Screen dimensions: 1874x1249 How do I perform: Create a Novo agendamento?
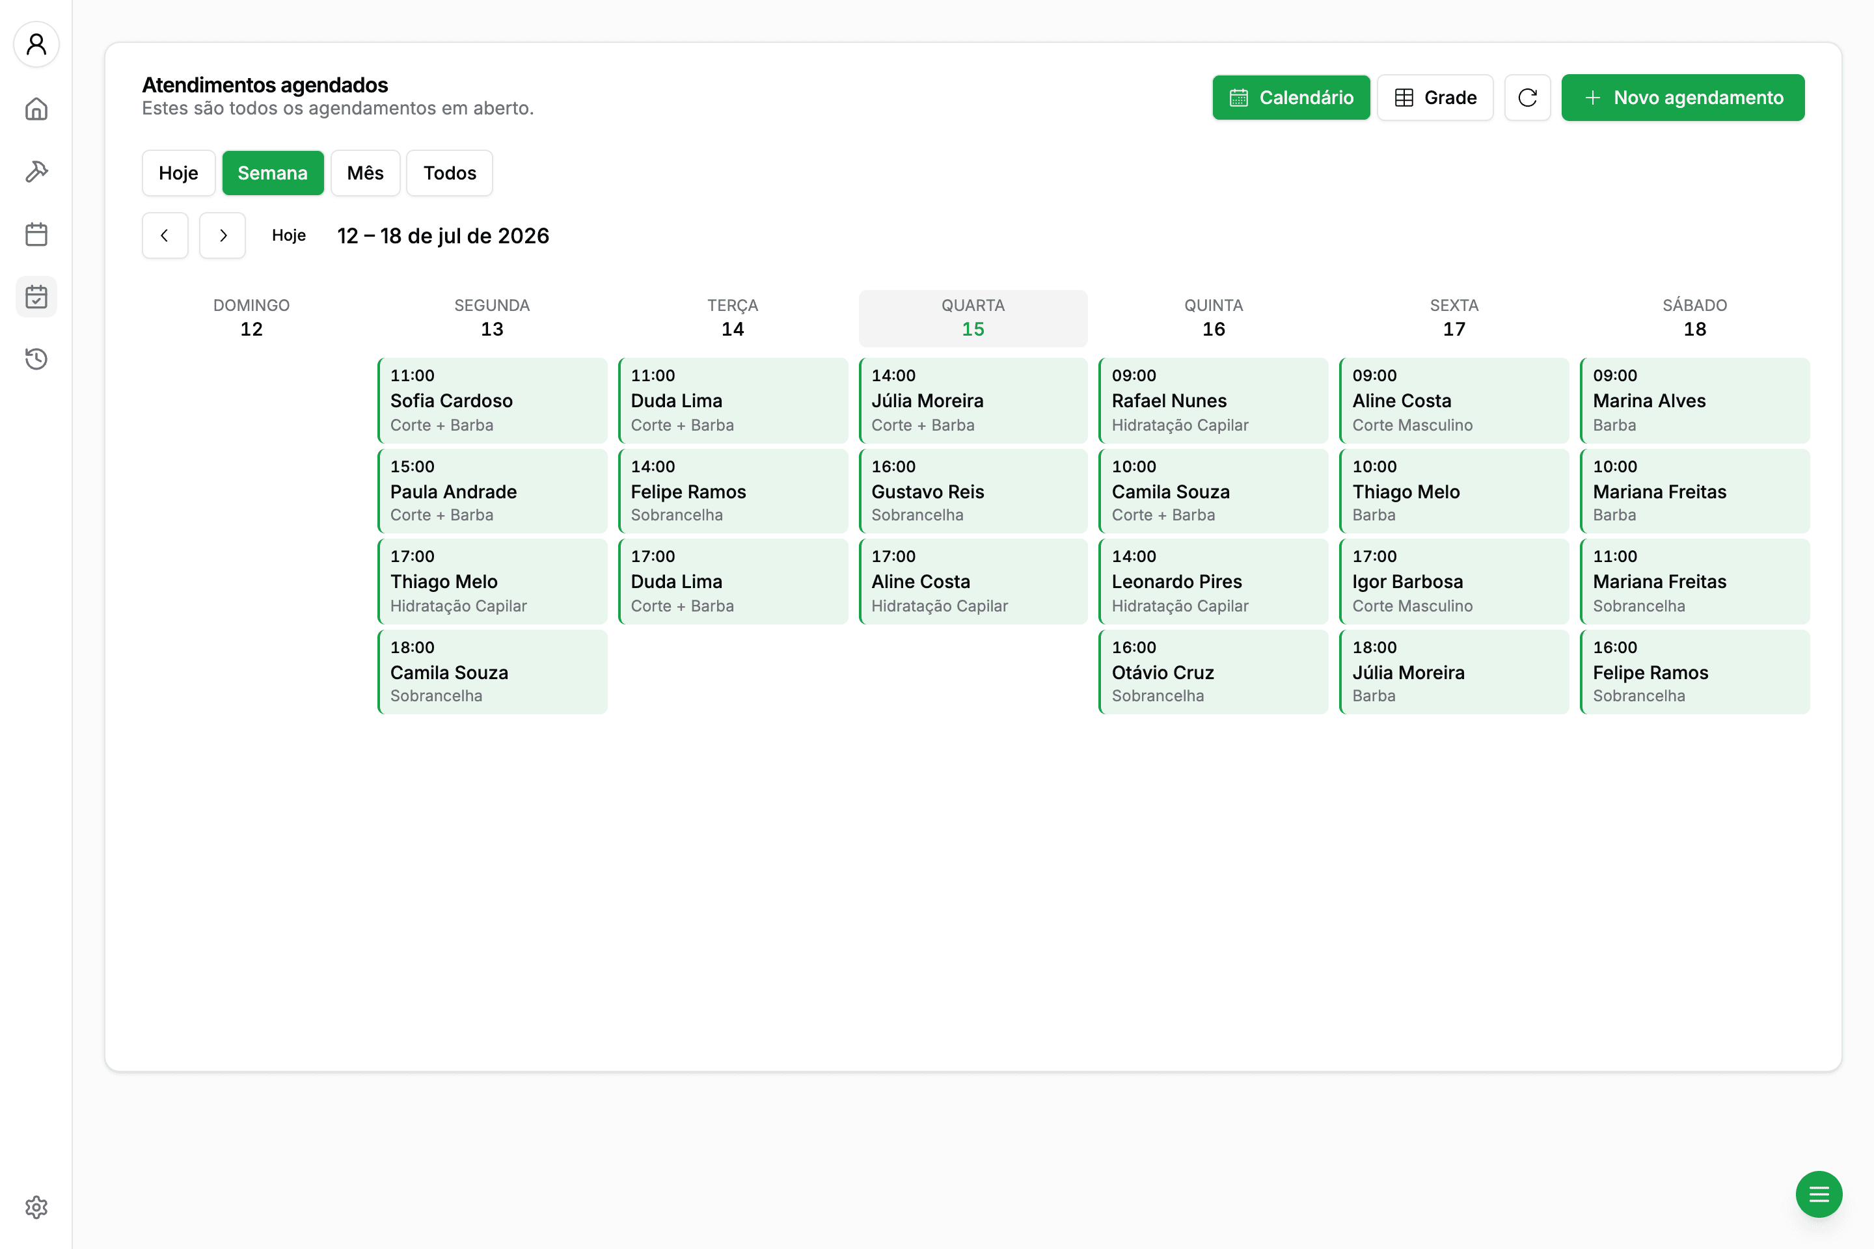[x=1683, y=97]
